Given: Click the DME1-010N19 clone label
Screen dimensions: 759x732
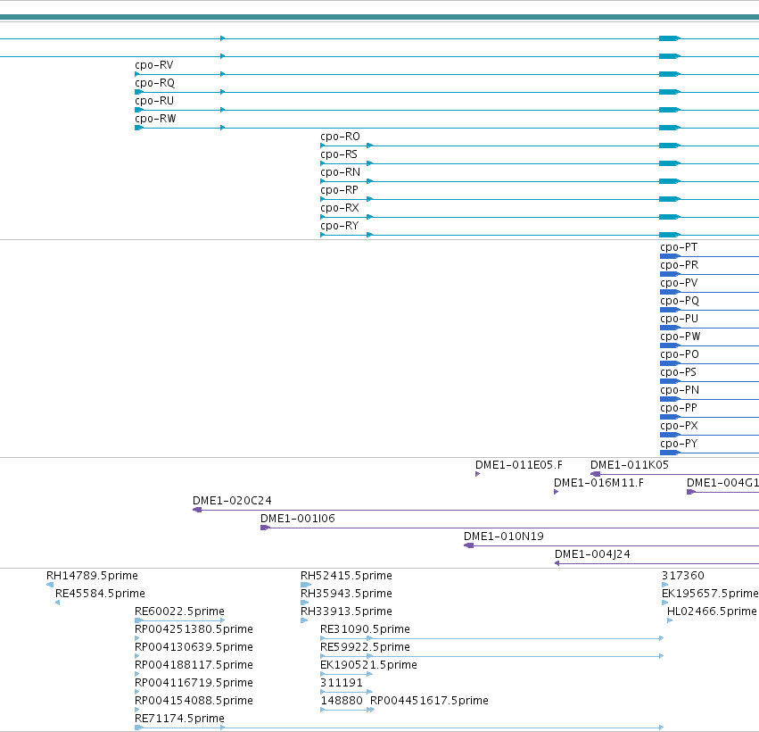Looking at the screenshot, I should [503, 537].
